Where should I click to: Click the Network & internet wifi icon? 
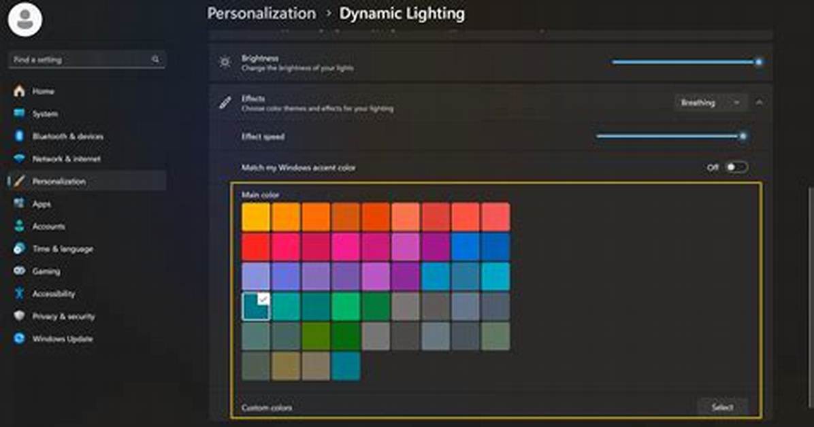19,158
